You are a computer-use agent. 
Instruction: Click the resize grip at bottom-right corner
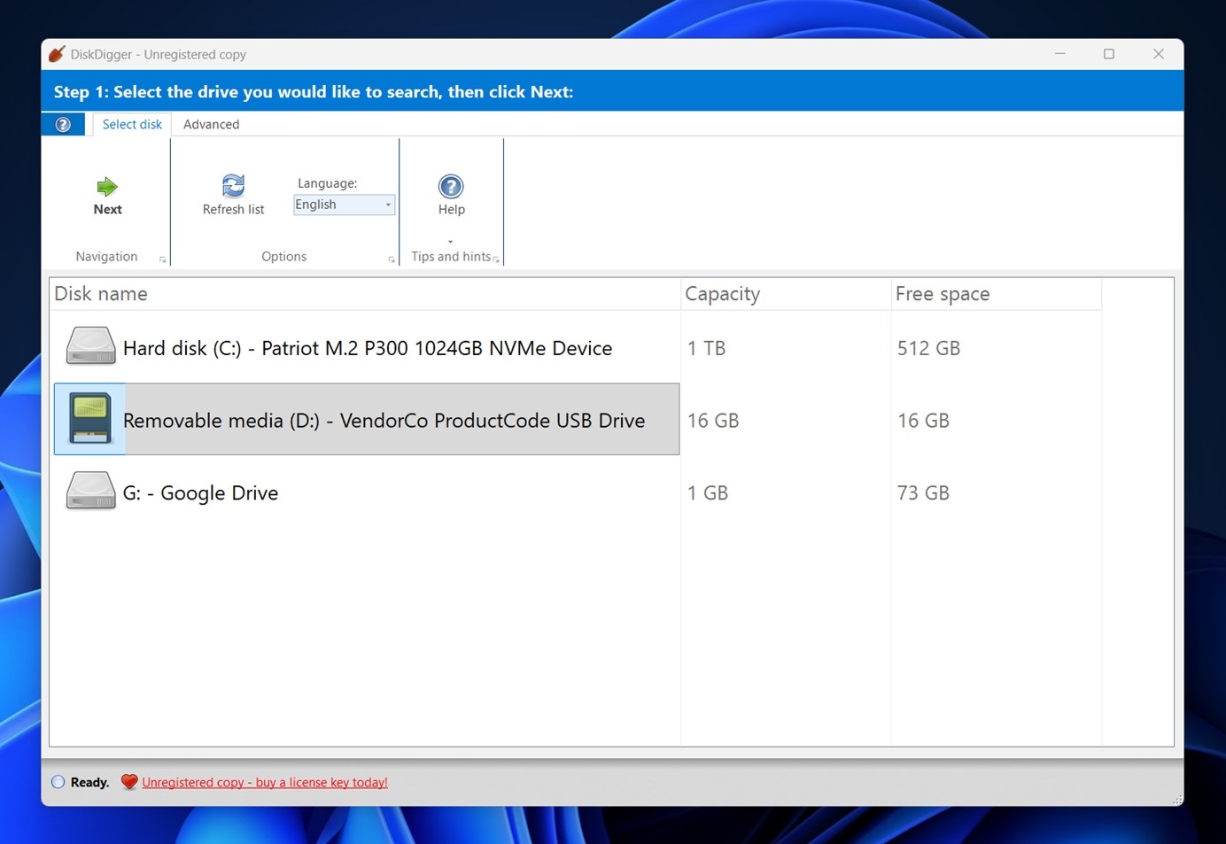coord(1179,800)
